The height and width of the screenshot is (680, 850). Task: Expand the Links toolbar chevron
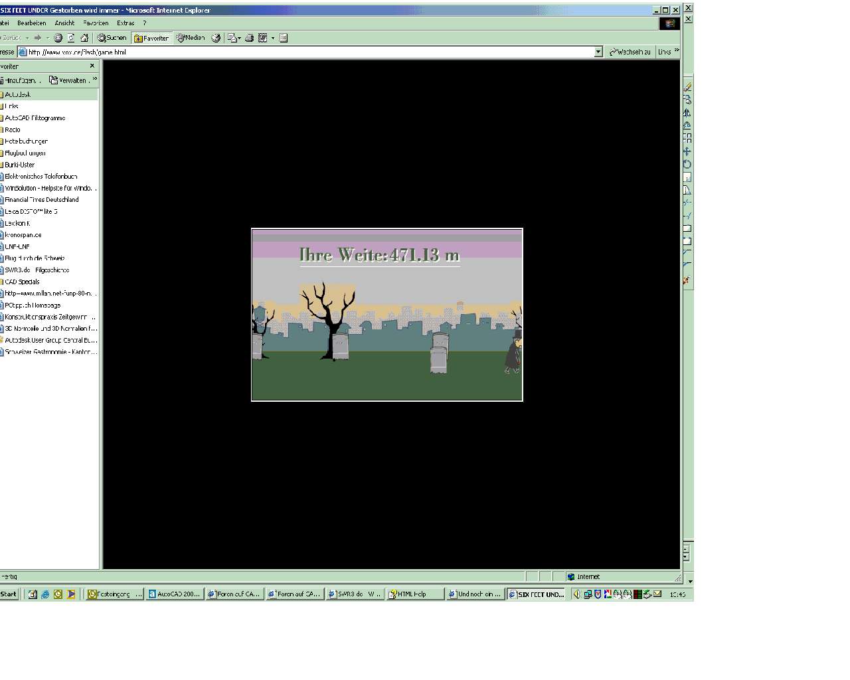677,50
